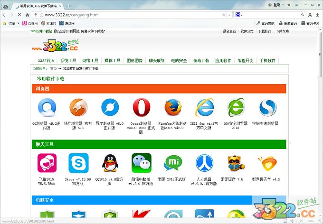Open the downloads arrow icon

318,15
